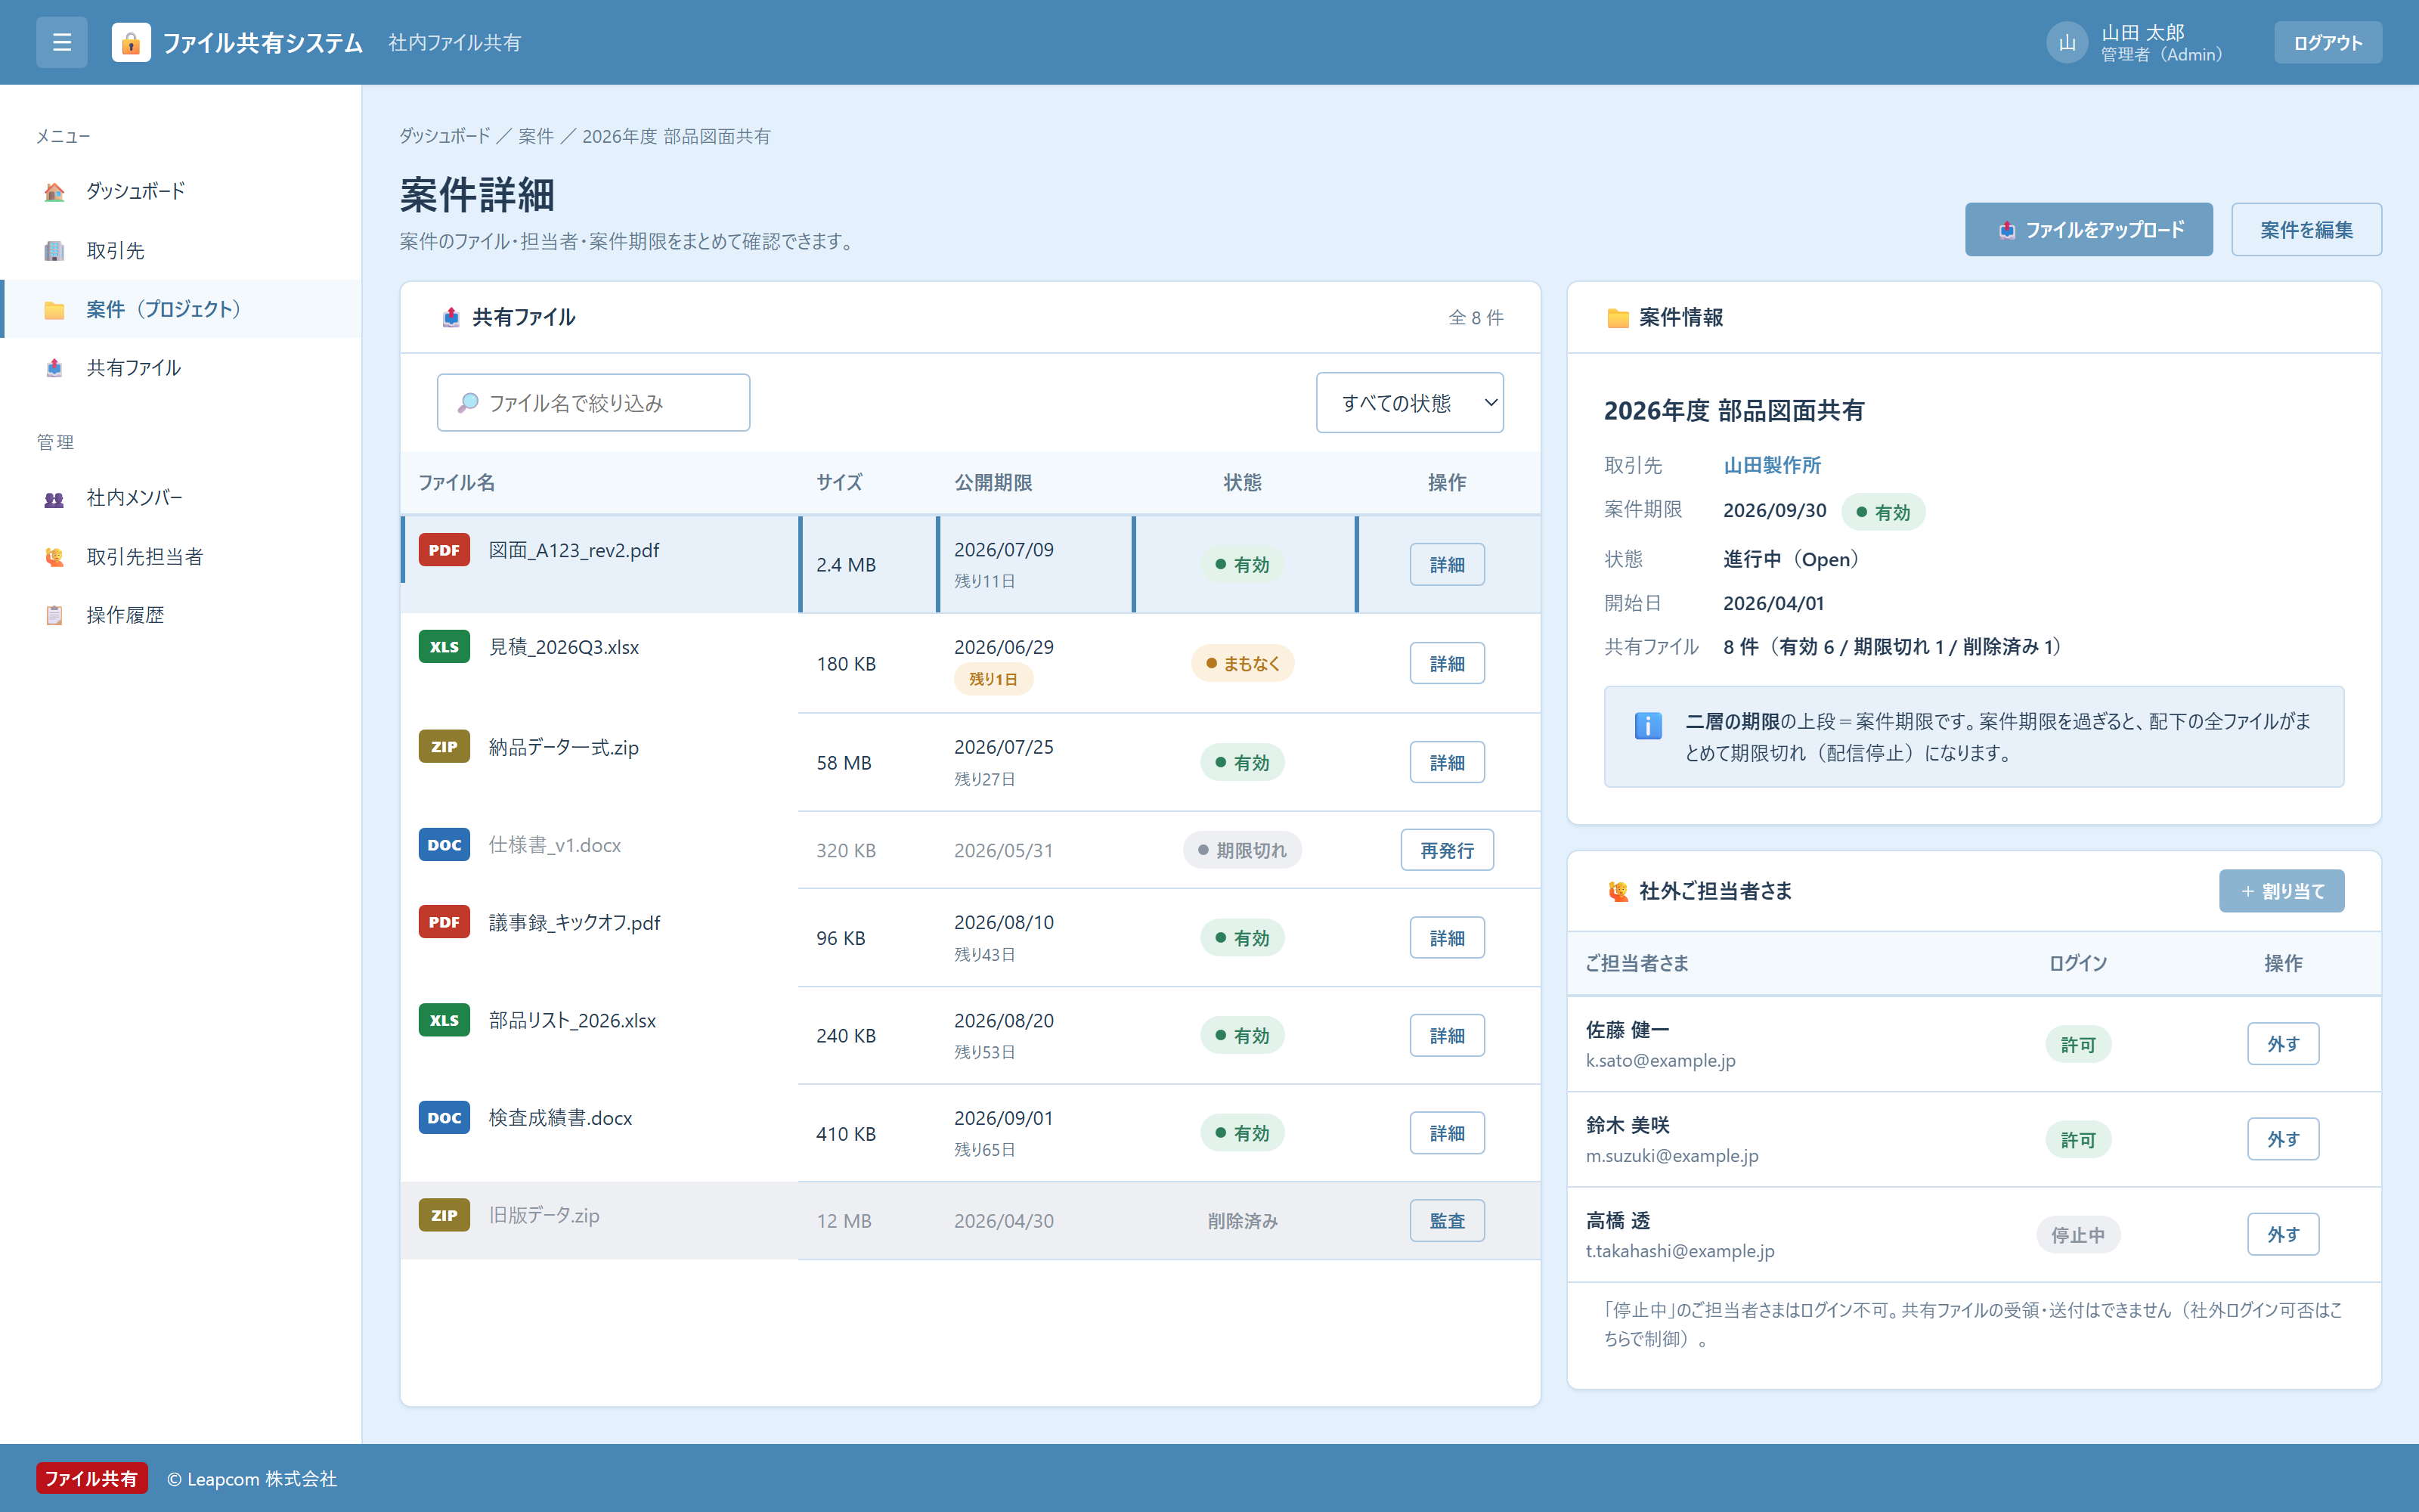
Task: Click the 取引先担当者 icon in the sidebar
Action: (54, 557)
